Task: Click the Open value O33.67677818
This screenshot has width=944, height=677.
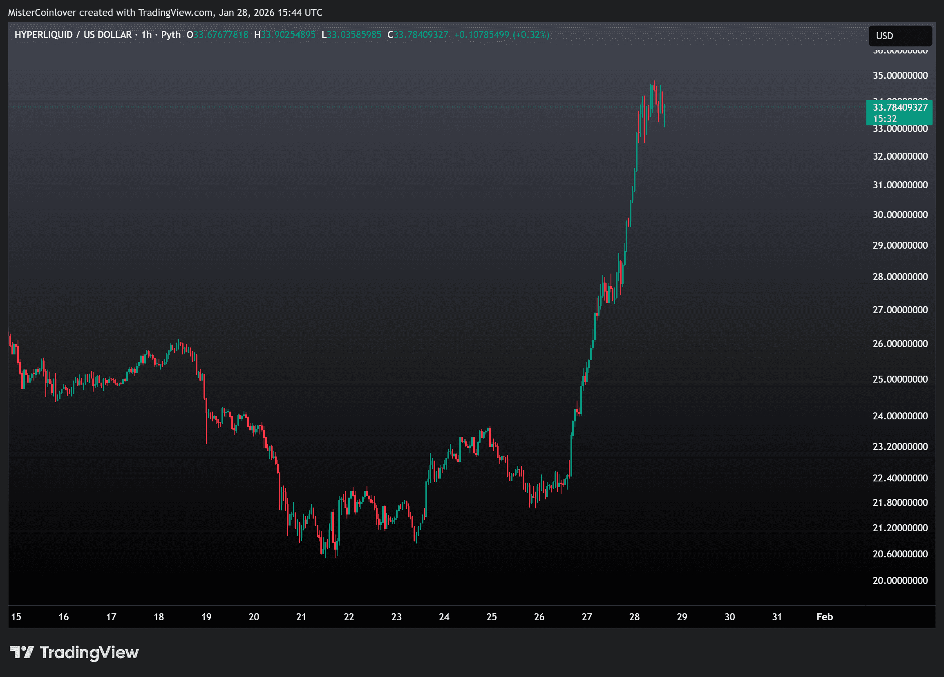Action: coord(217,35)
